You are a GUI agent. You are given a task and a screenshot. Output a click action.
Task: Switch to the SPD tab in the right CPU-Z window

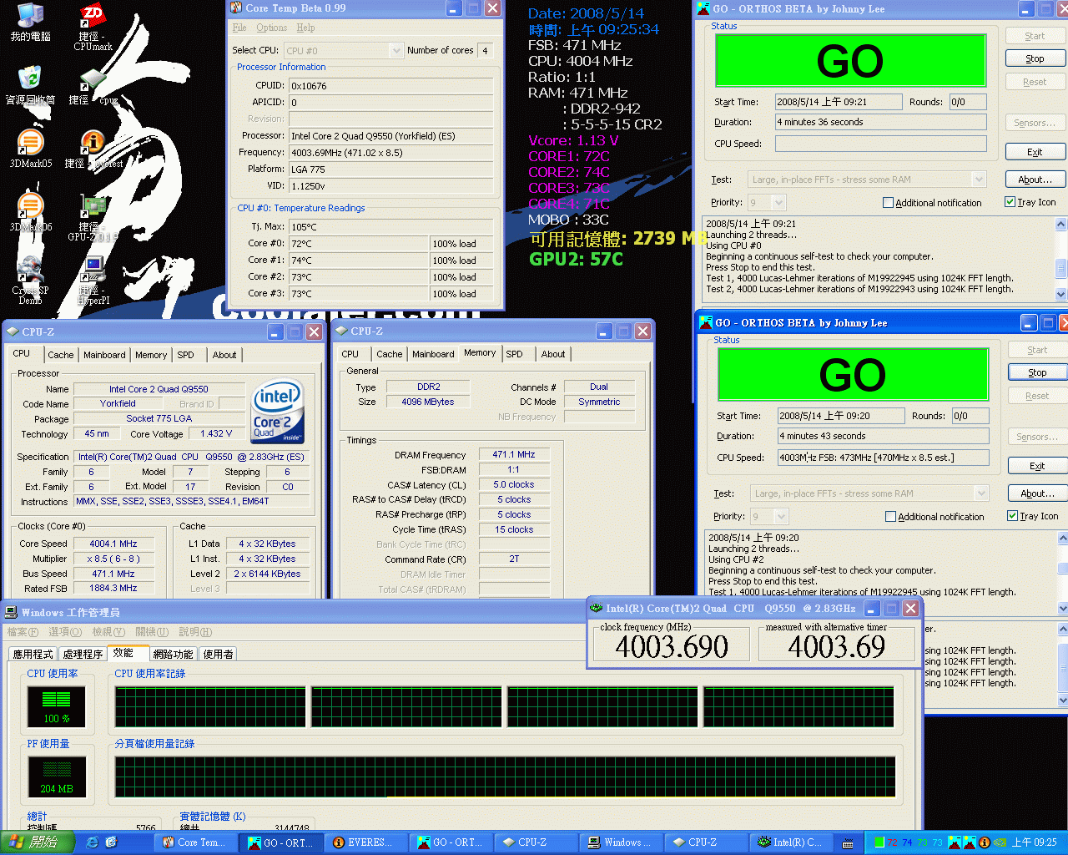pos(515,354)
